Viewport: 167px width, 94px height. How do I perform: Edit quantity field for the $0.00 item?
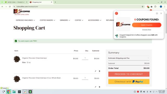tap(85, 78)
